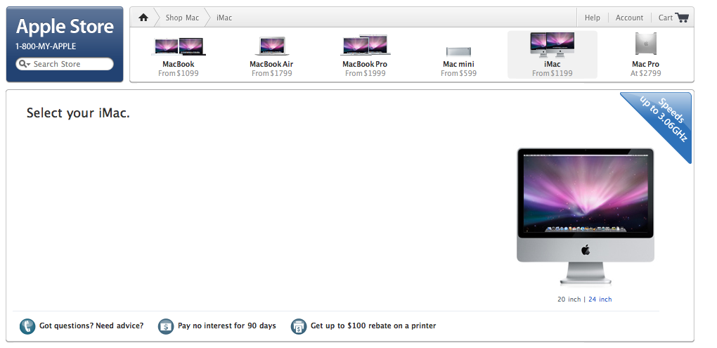Click the 90-day financing dollar icon

165,326
